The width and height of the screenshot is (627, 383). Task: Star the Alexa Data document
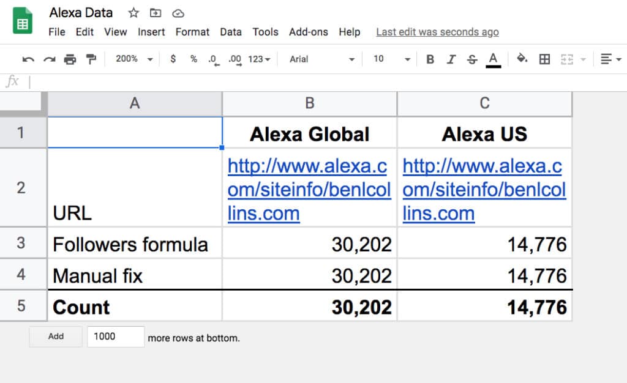click(133, 13)
